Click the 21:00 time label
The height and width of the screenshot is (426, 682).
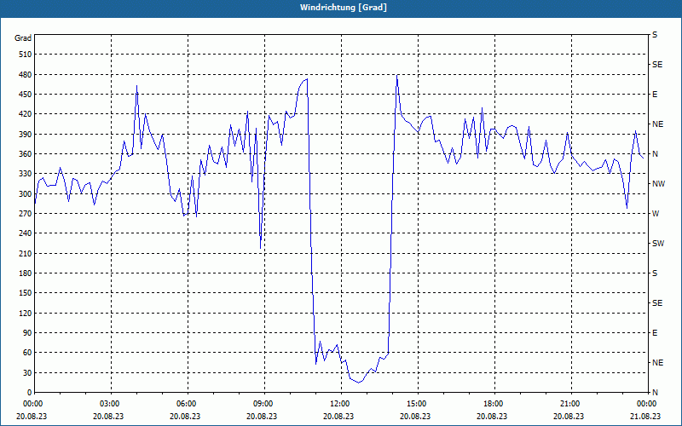[x=569, y=404]
